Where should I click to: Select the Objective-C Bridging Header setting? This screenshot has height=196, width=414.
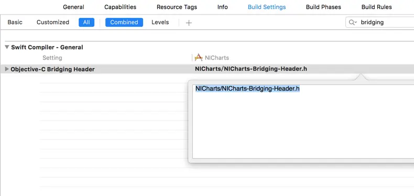[52, 70]
